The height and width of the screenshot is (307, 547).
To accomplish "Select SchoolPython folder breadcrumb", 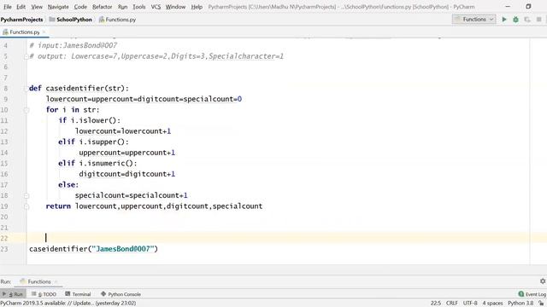I will click(70, 20).
